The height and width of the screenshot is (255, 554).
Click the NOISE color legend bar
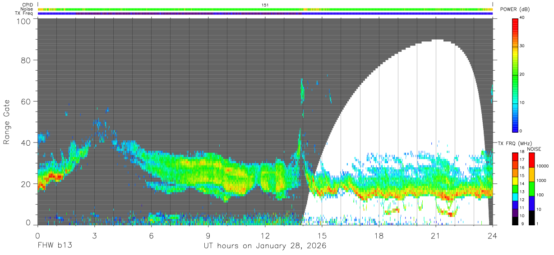[x=531, y=189]
